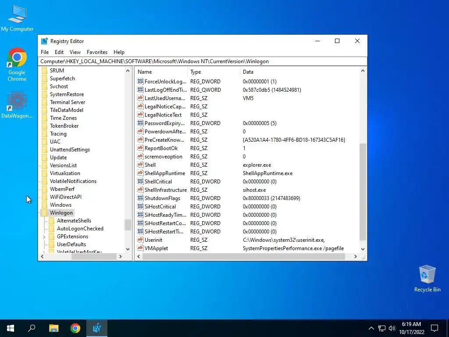The image size is (449, 337).
Task: Select the Recycle Bin desktop icon
Action: coord(427,279)
